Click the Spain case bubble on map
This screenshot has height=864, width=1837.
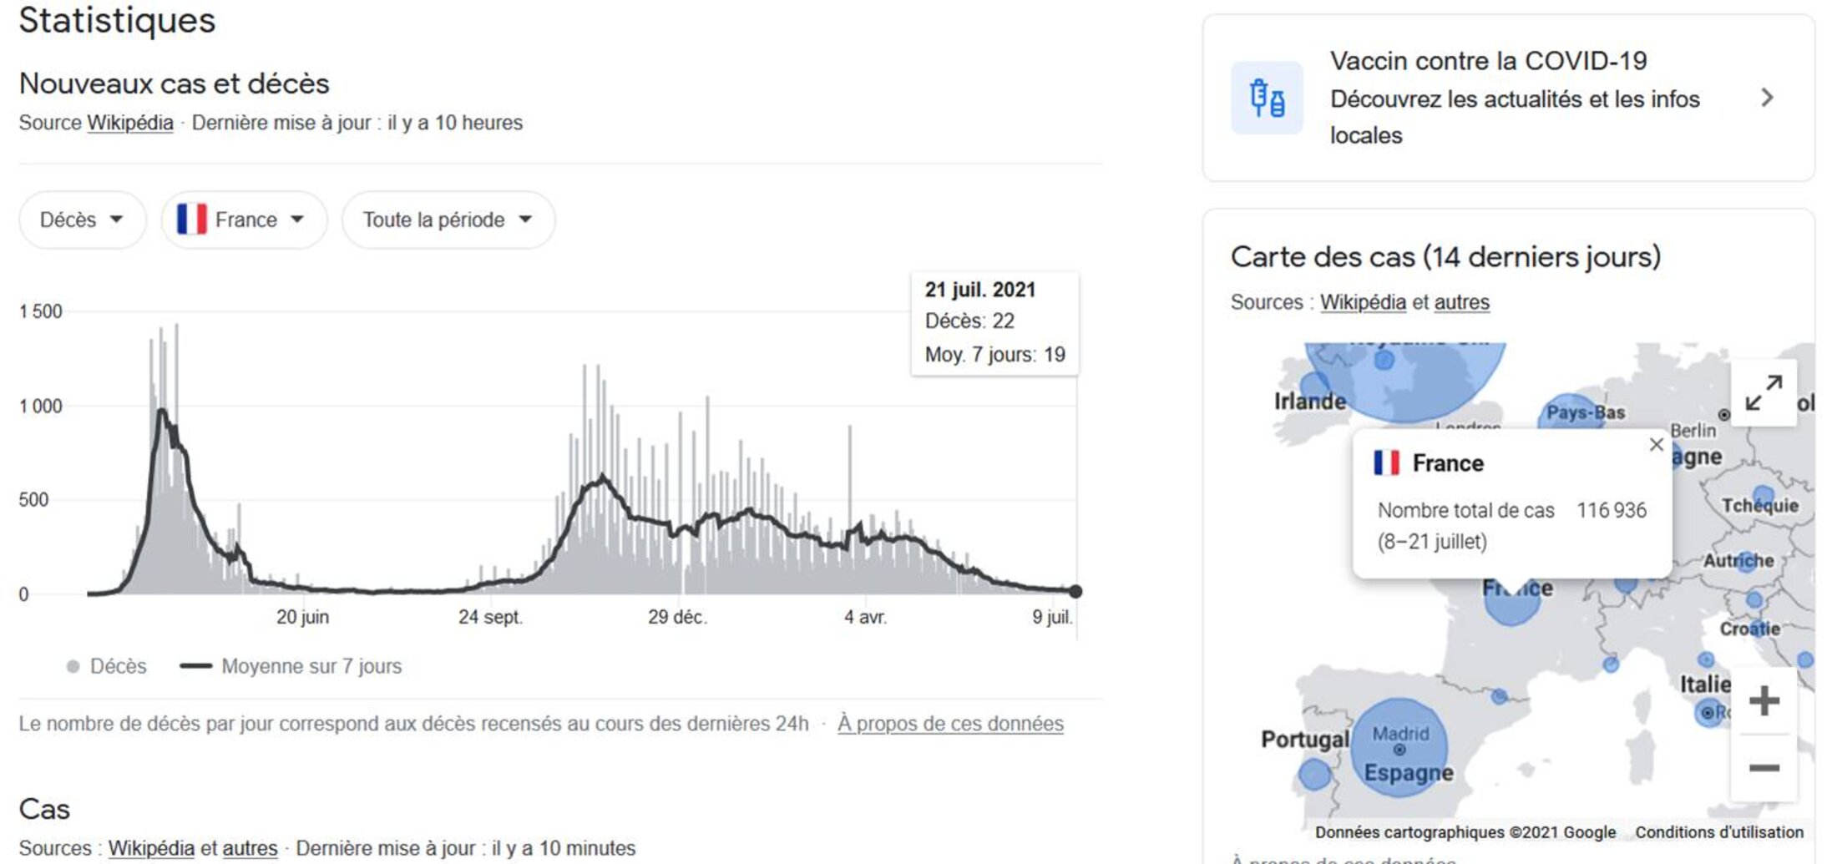pyautogui.click(x=1399, y=745)
